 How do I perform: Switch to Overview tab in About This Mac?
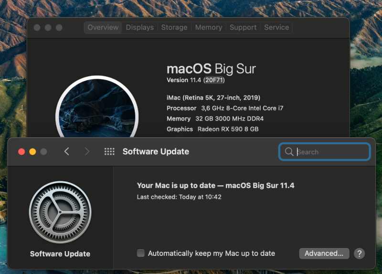103,27
